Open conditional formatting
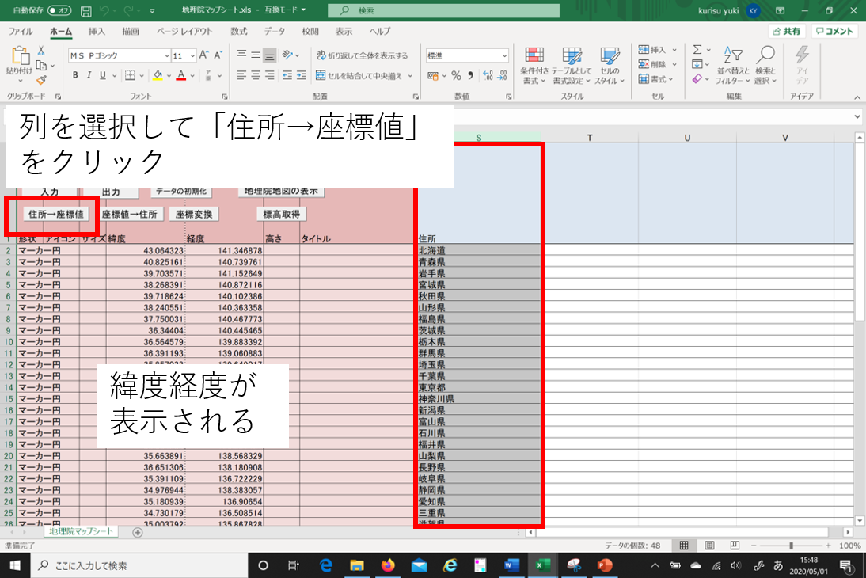 534,66
